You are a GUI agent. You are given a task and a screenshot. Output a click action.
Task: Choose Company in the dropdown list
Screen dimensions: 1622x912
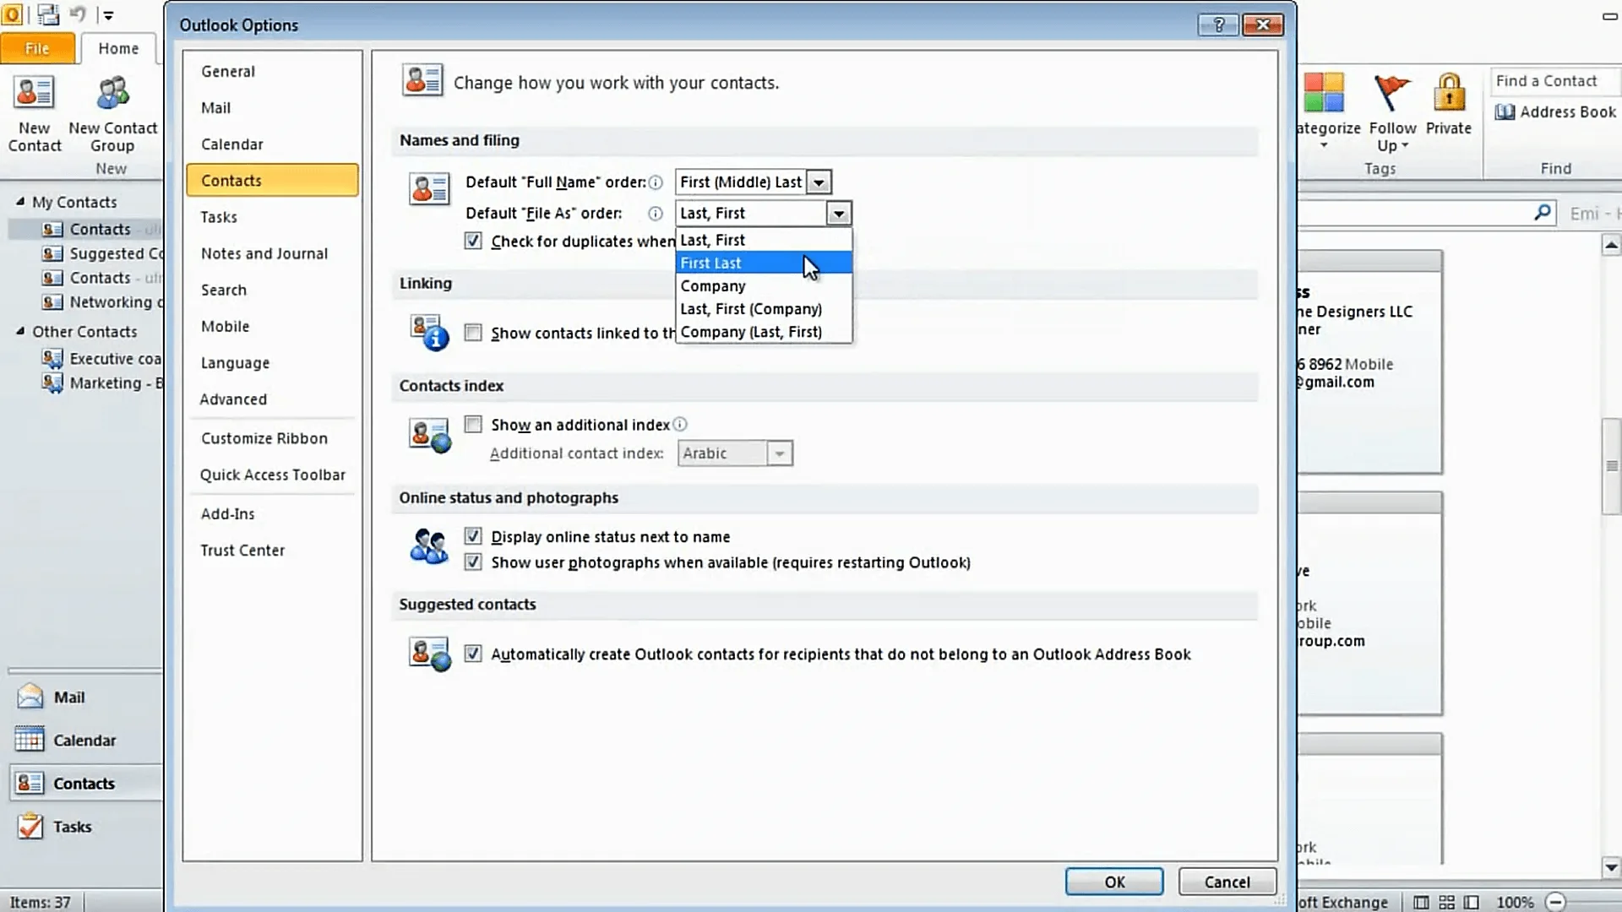tap(764, 286)
